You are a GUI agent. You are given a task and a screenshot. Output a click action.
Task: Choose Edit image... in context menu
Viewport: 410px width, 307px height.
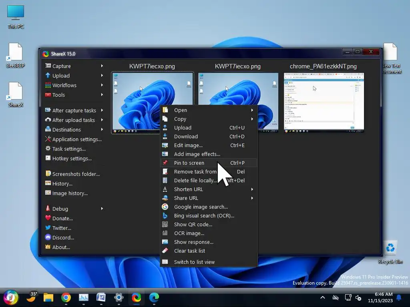click(x=208, y=145)
